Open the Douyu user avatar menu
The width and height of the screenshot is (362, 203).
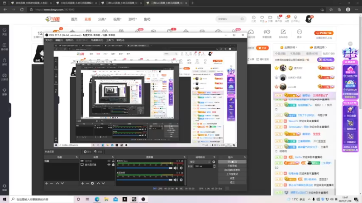click(x=309, y=19)
